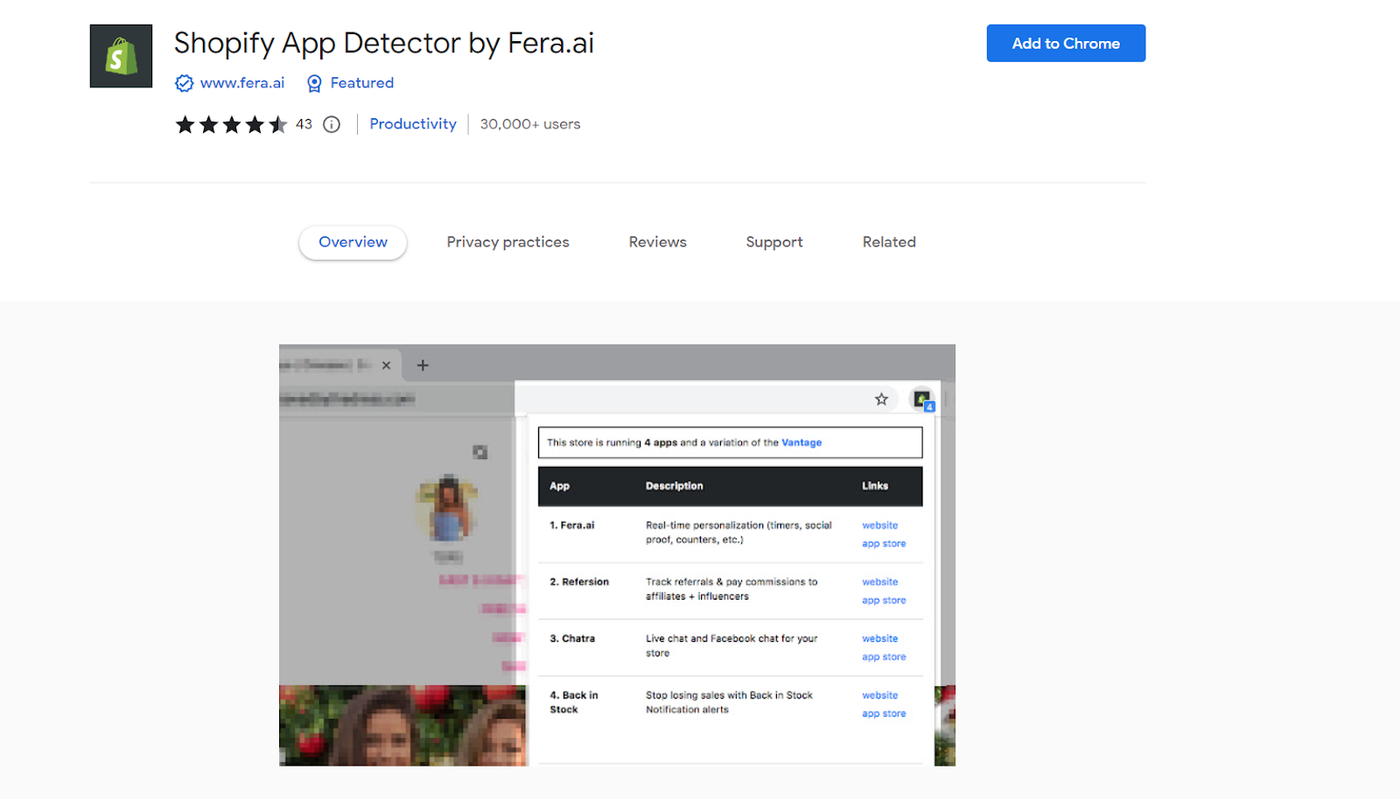Switch to the Privacy practices tab
This screenshot has width=1400, height=799.
[x=507, y=242]
